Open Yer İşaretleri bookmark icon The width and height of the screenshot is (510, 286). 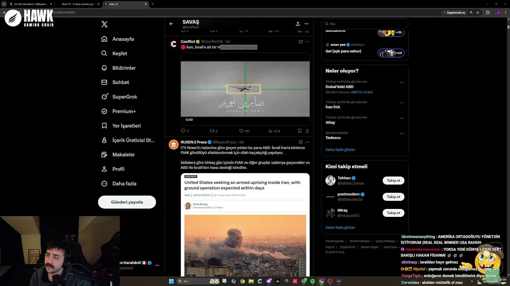104,126
